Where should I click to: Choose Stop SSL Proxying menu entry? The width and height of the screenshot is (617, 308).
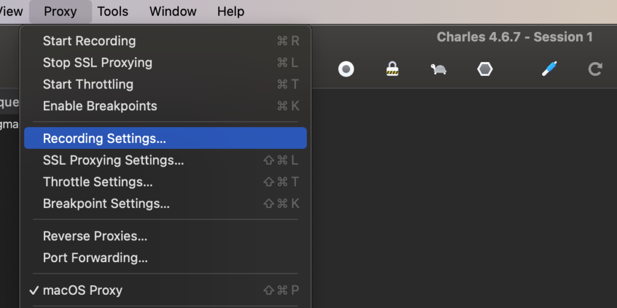coord(98,63)
